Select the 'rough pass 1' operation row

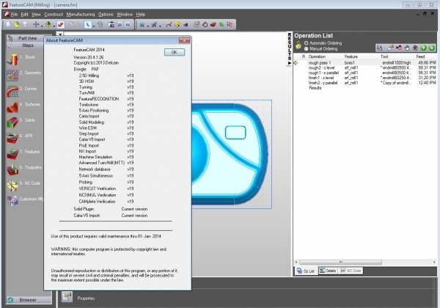366,63
